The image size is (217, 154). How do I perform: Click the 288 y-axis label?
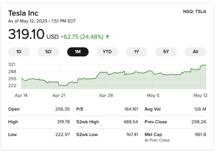tap(12, 72)
